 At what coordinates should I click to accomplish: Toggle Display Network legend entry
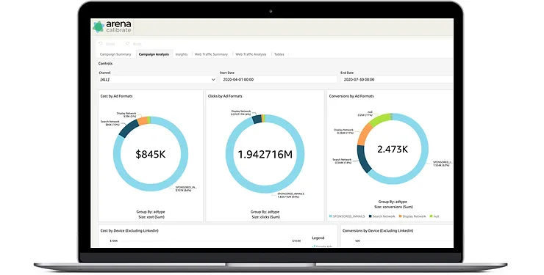(412, 216)
